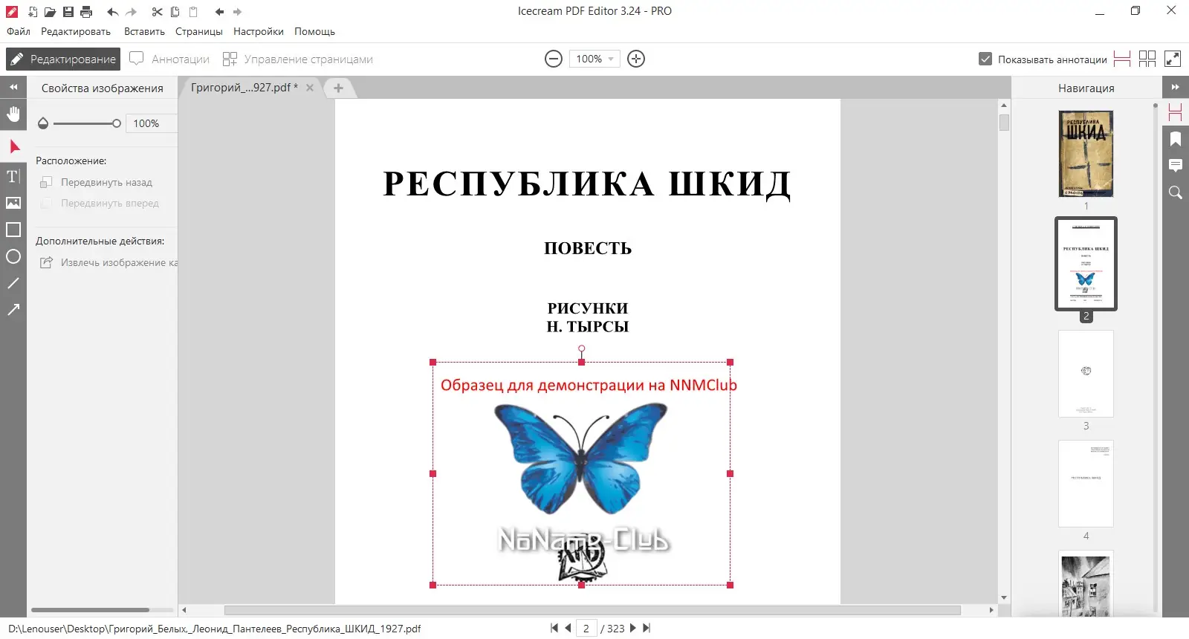This screenshot has height=639, width=1189.
Task: Open the Страницы menu
Action: 199,31
